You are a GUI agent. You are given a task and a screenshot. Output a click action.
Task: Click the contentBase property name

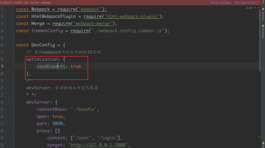click(x=51, y=109)
